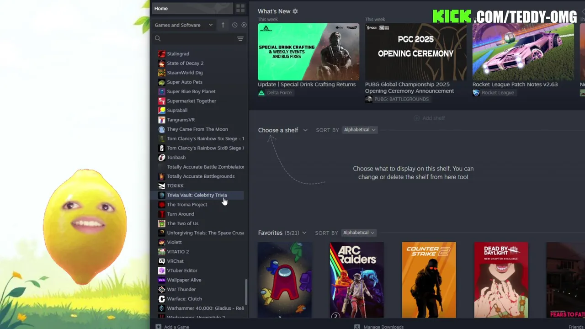
Task: Open Rocket League Patch Notes thumbnail
Action: (523, 52)
